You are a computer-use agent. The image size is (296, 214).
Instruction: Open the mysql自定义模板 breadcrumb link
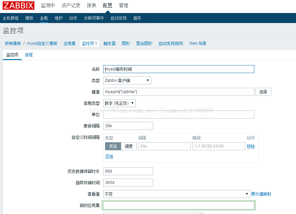(42, 43)
